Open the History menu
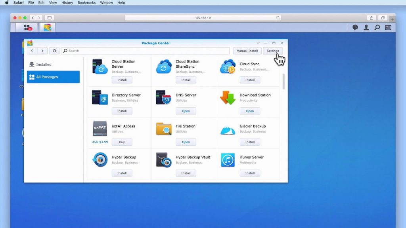Viewport: 406px width, 228px height. pyautogui.click(x=67, y=3)
